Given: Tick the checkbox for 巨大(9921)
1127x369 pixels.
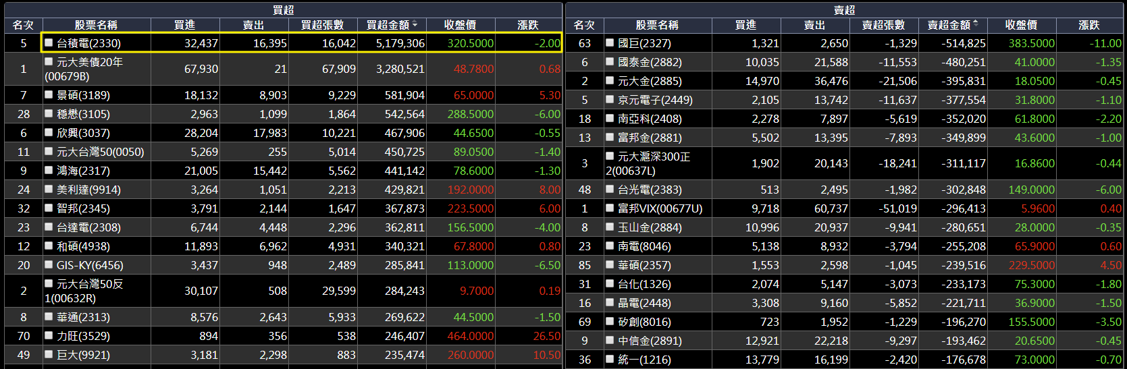Looking at the screenshot, I should [x=49, y=354].
